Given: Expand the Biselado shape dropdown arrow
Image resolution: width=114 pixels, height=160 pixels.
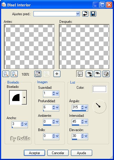Looking at the screenshot, I should point(24,98).
